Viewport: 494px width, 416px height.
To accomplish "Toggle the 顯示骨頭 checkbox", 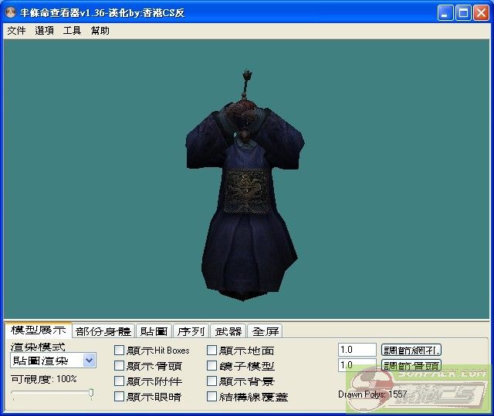I will click(x=119, y=366).
